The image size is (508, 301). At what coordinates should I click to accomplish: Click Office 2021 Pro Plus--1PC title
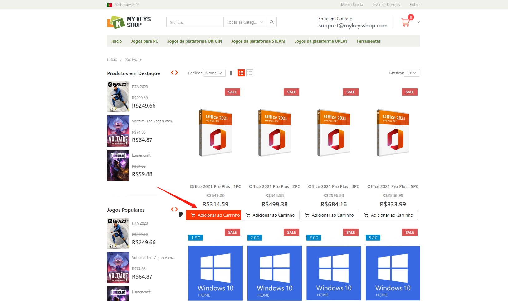coord(216,186)
